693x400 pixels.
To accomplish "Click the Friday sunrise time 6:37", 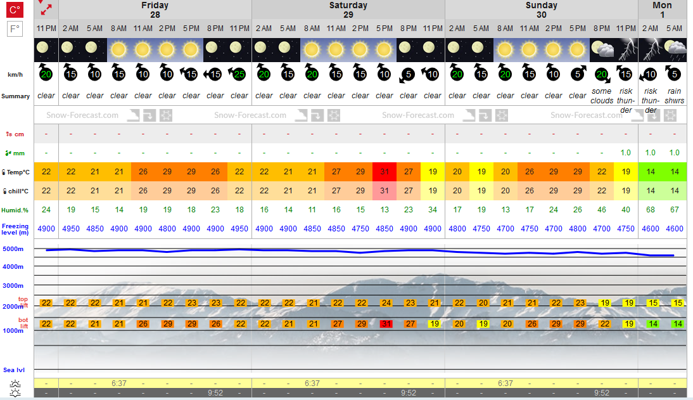I will pos(119,383).
